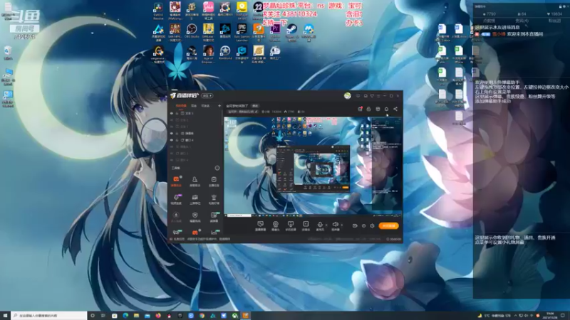Click the shield icon tool in toolbox
570x320 pixels.
pos(195,215)
